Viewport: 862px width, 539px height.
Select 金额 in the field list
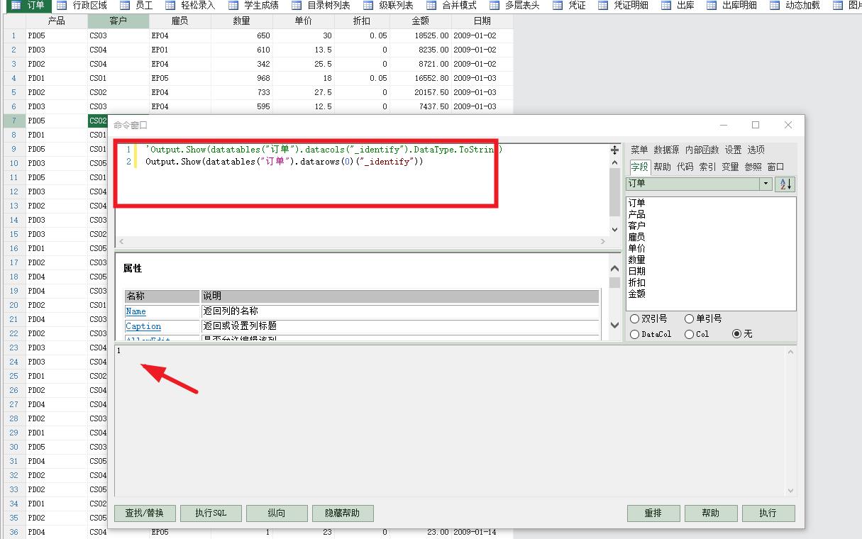pos(636,294)
